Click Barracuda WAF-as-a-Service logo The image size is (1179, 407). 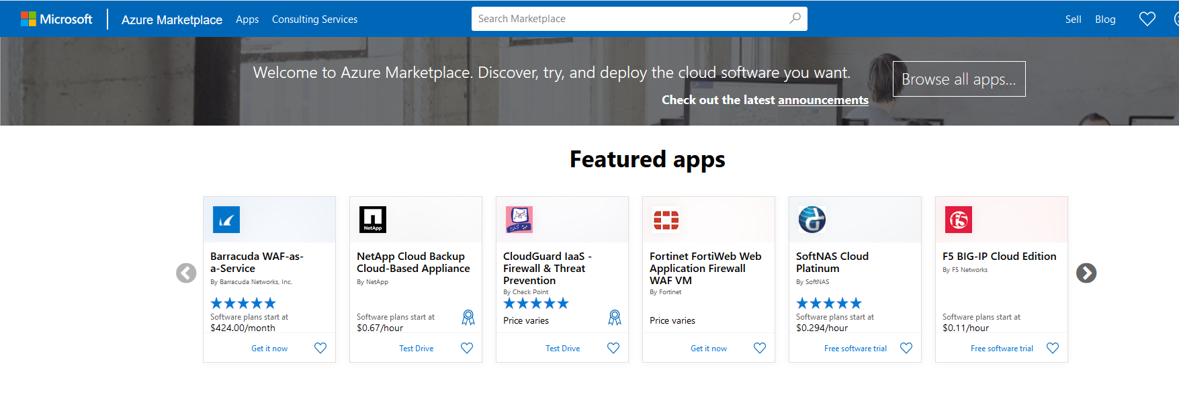226,220
